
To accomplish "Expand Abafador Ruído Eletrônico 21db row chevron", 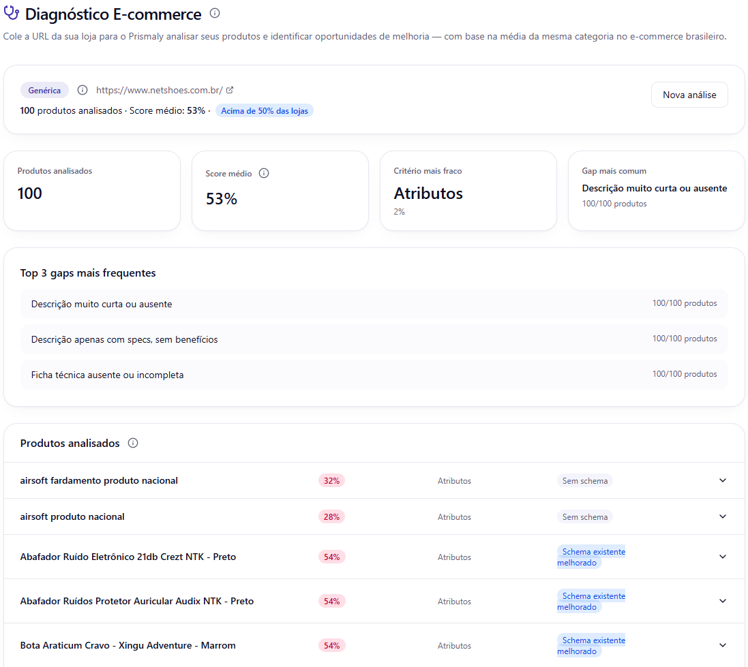I will point(723,557).
